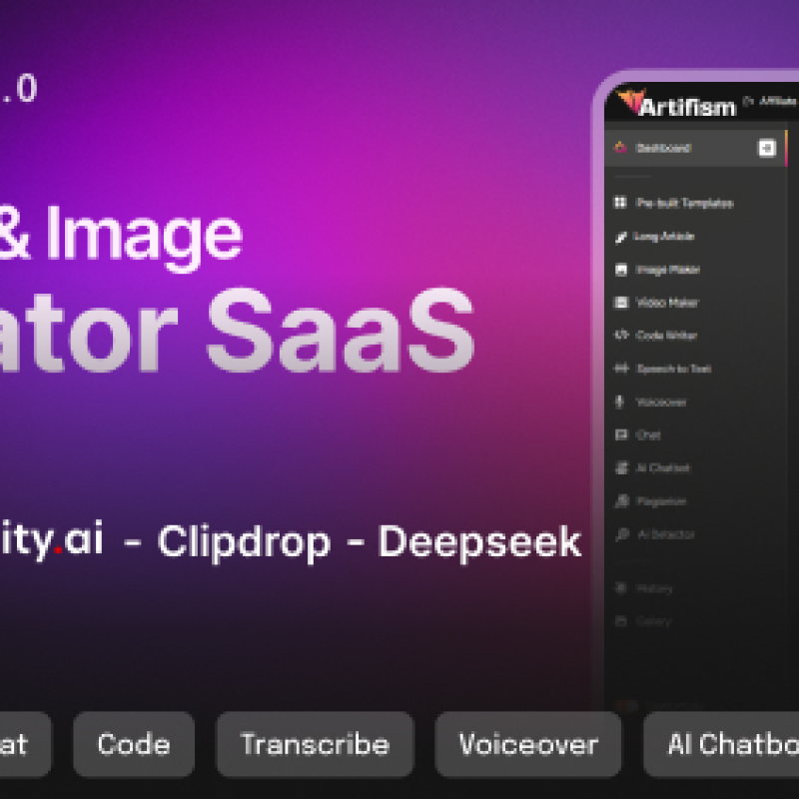The width and height of the screenshot is (799, 799).
Task: Select the Speech to Text menu label
Action: 673,369
